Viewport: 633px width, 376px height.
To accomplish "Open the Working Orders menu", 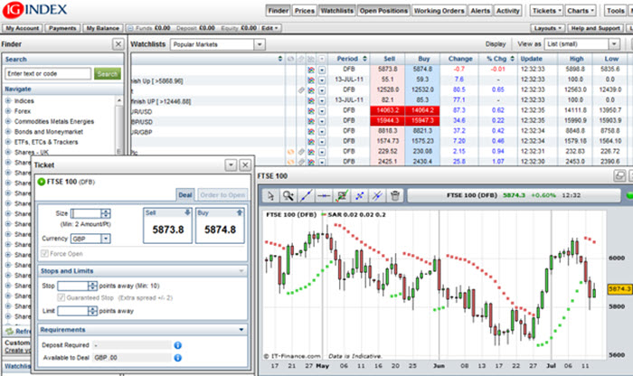I will tap(439, 11).
